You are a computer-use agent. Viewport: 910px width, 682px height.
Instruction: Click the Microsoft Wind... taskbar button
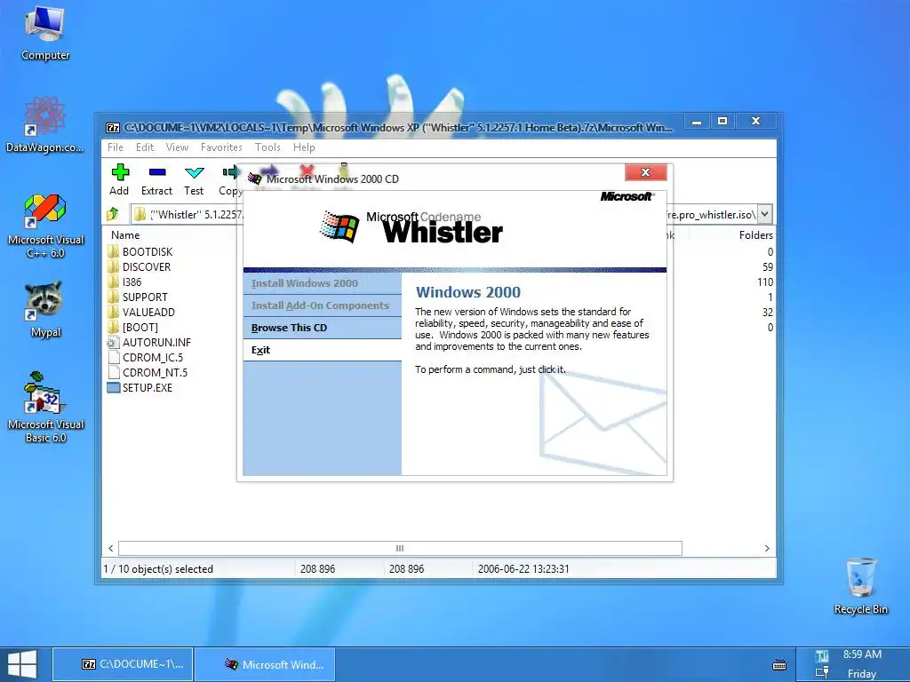[265, 664]
